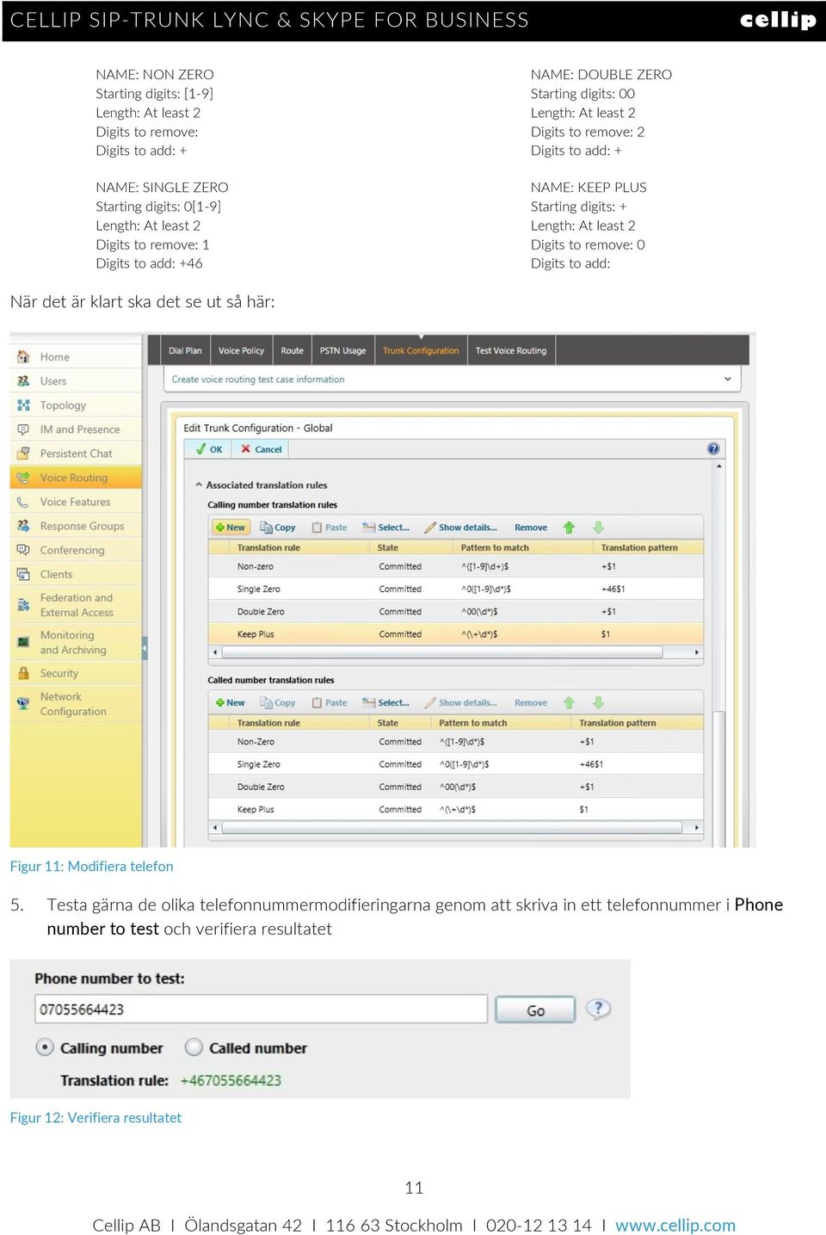The image size is (826, 1235).
Task: Open the Home sidebar item
Action: (x=76, y=356)
